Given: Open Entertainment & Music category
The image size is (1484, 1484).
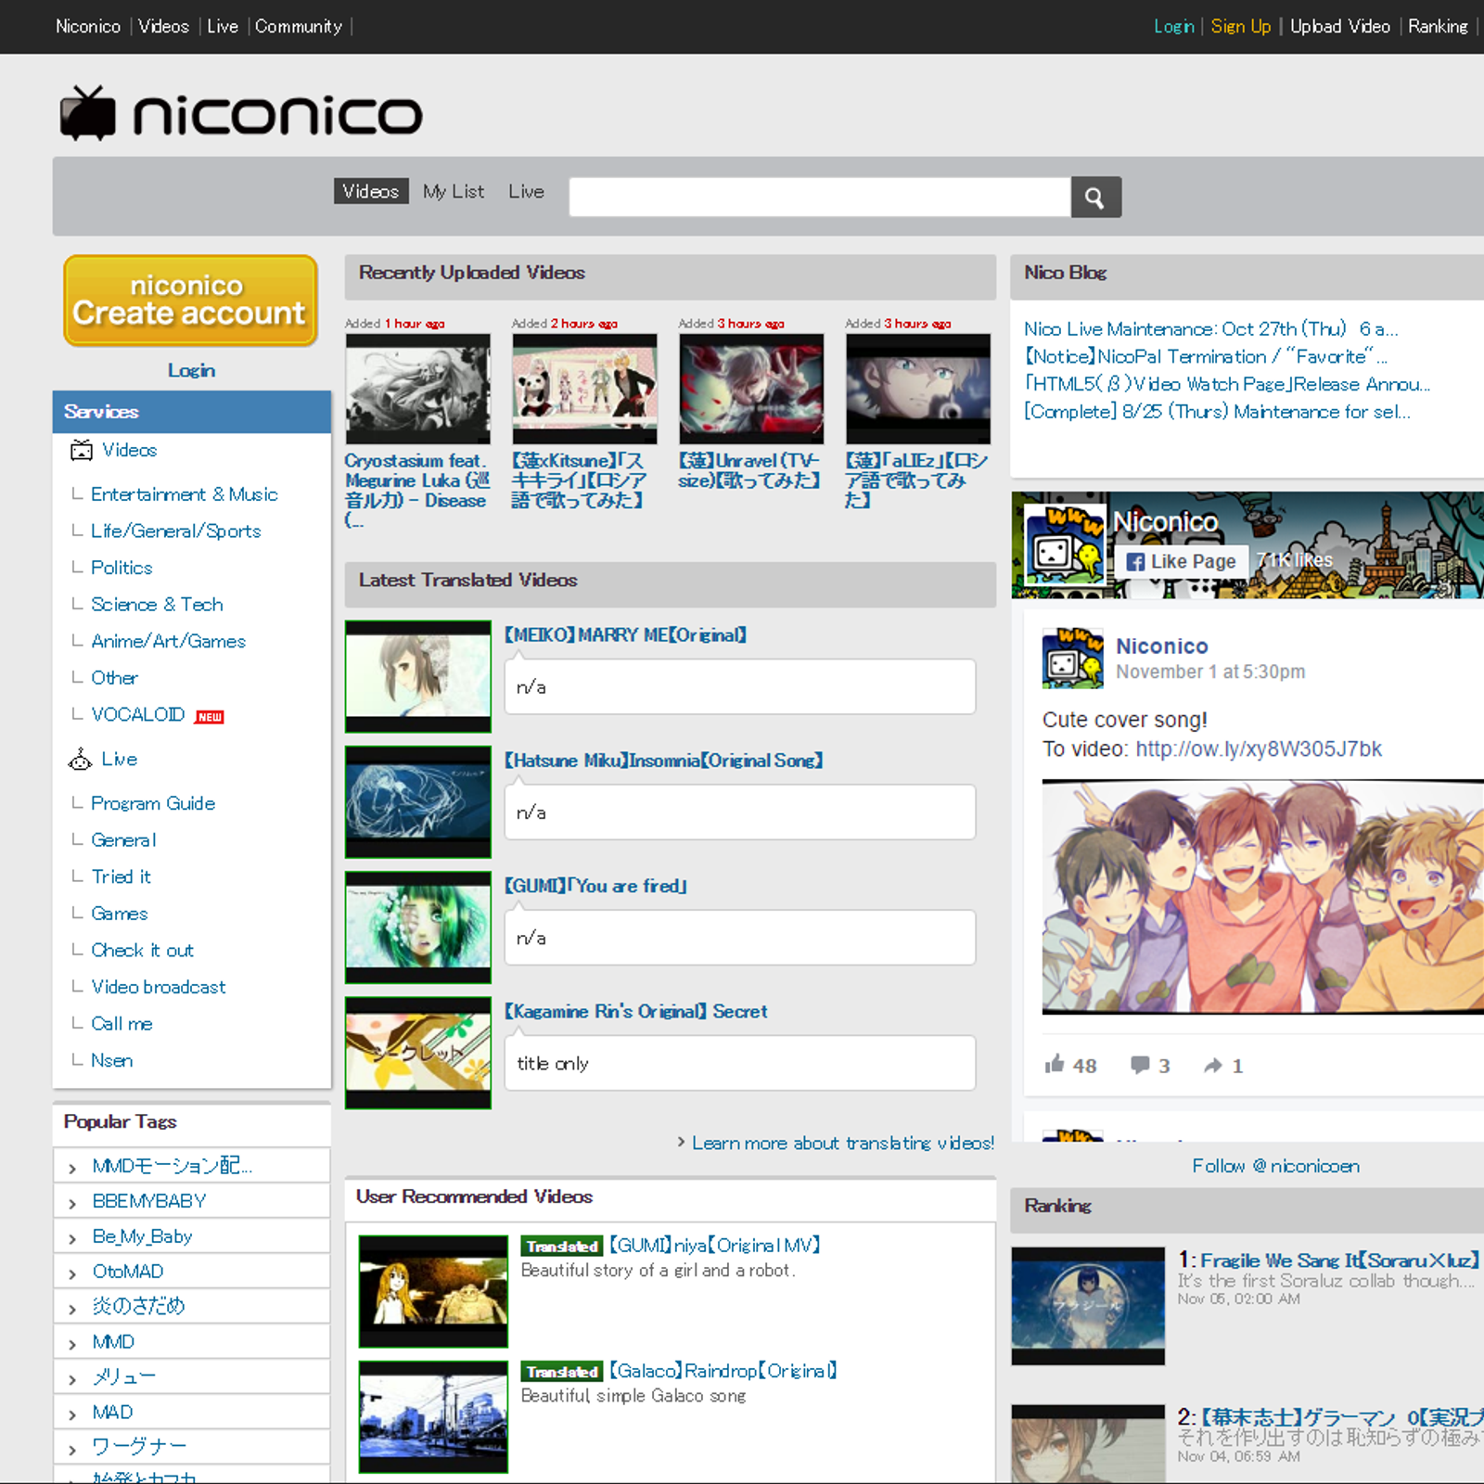Looking at the screenshot, I should (x=184, y=494).
